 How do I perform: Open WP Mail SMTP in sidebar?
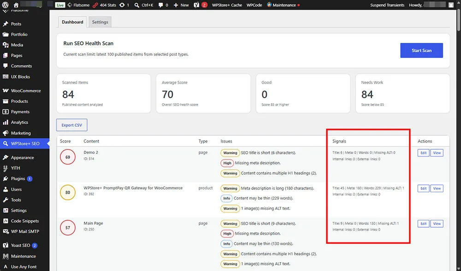tap(25, 232)
